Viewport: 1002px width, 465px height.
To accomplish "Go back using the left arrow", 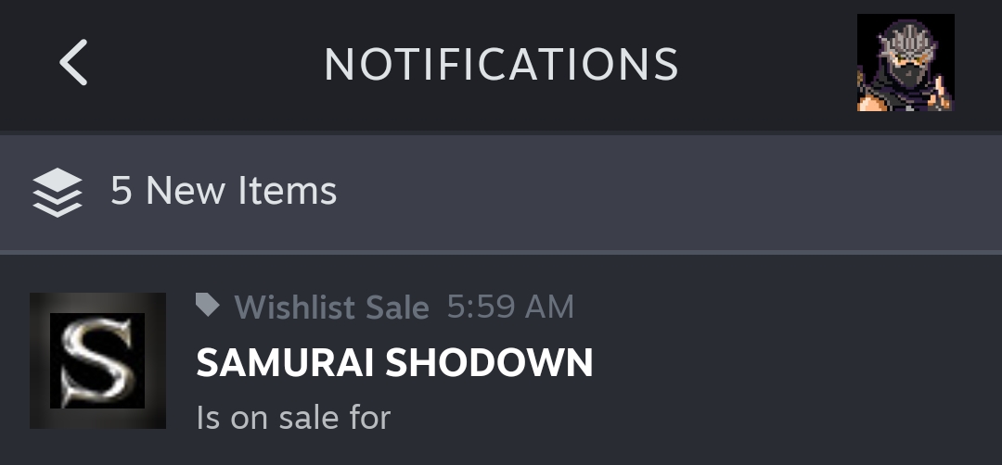I will point(73,63).
